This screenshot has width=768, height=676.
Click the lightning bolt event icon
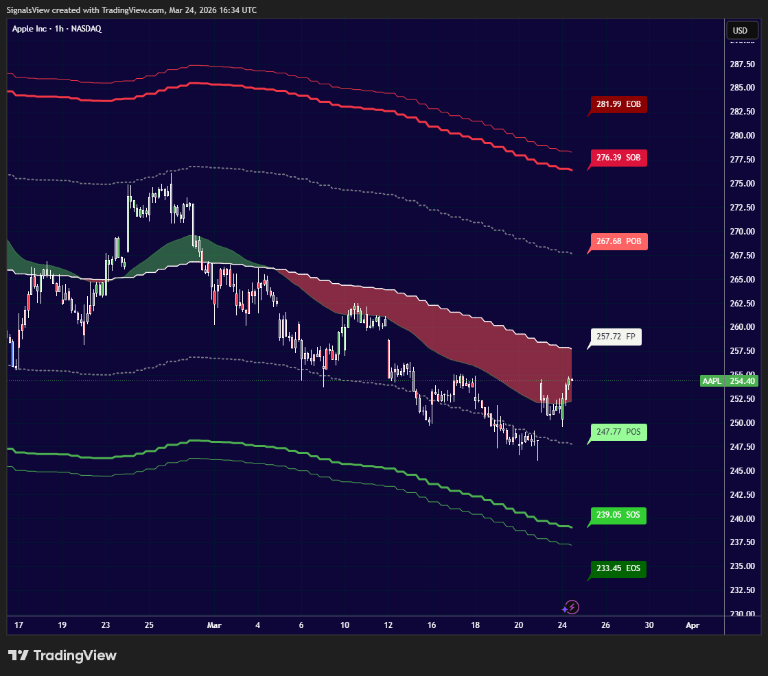[x=571, y=607]
